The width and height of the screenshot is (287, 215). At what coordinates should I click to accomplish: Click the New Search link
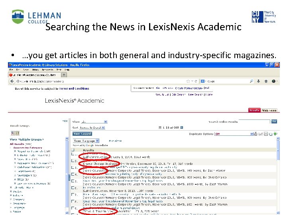tap(195, 94)
